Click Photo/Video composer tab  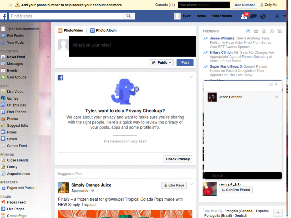pyautogui.click(x=70, y=30)
